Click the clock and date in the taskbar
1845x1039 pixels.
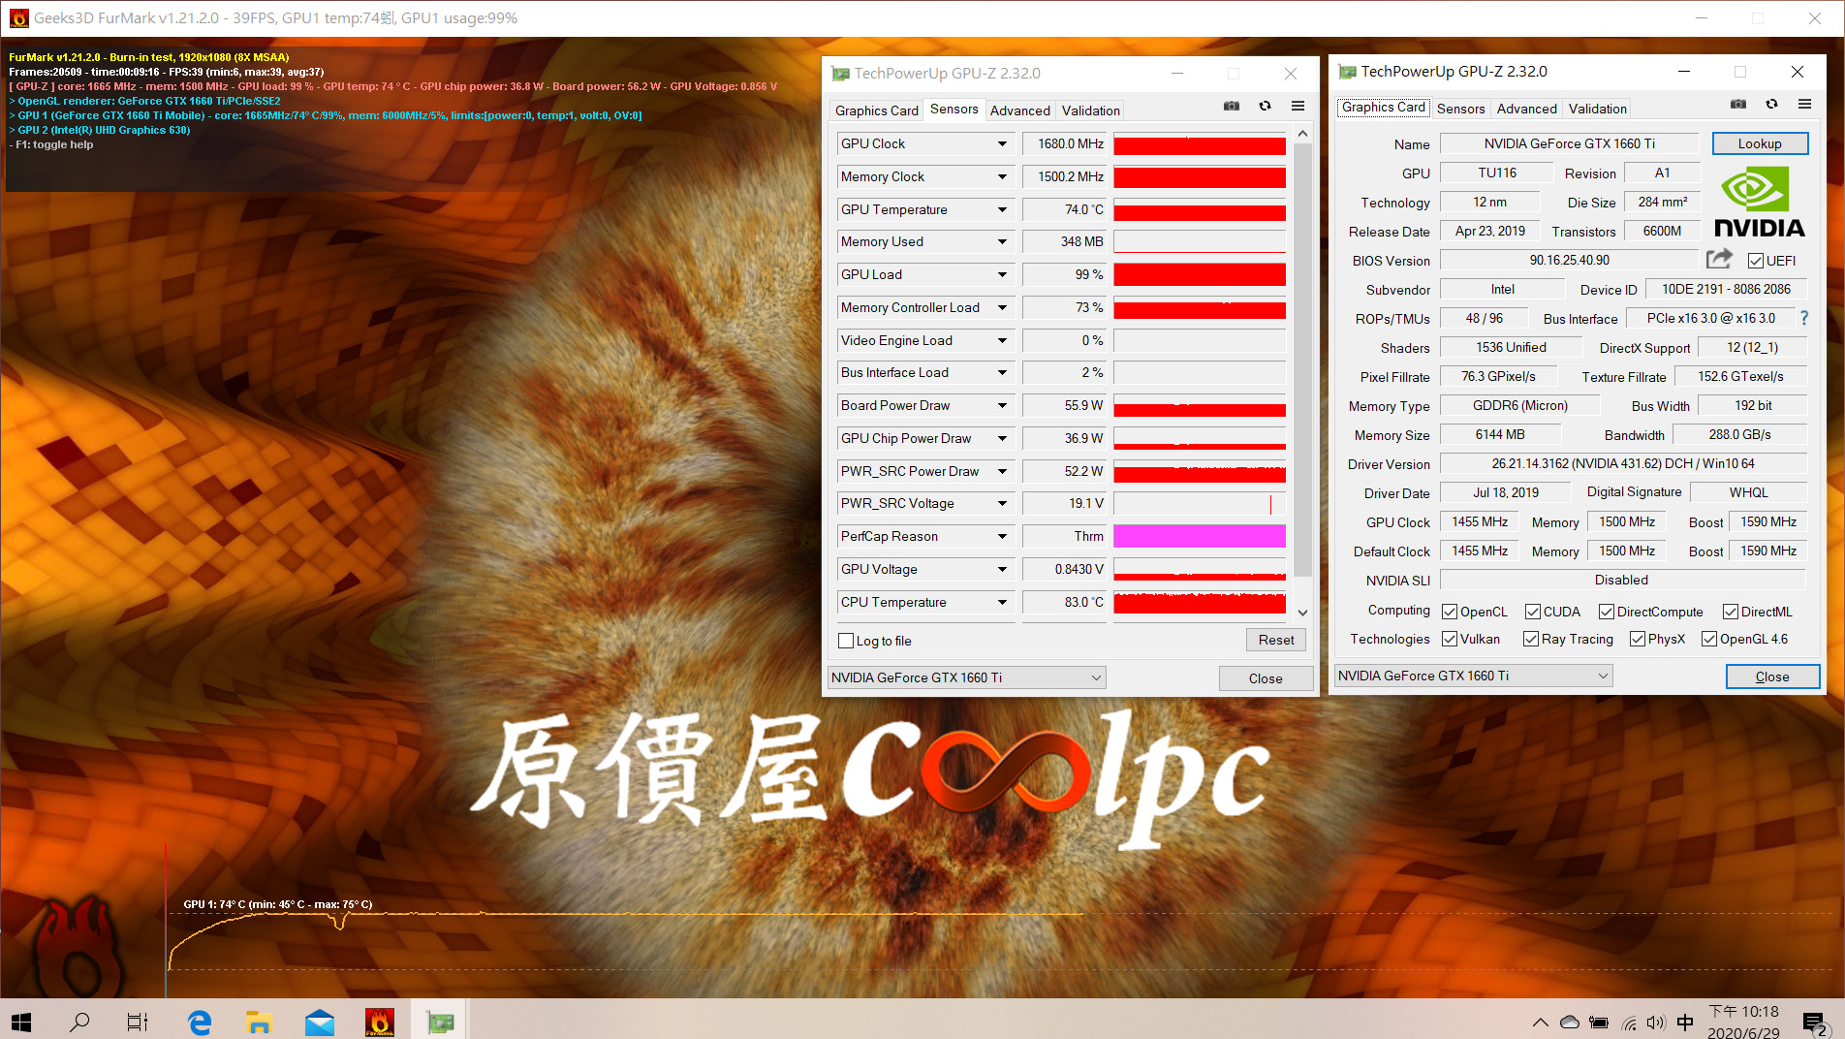(x=1744, y=1023)
